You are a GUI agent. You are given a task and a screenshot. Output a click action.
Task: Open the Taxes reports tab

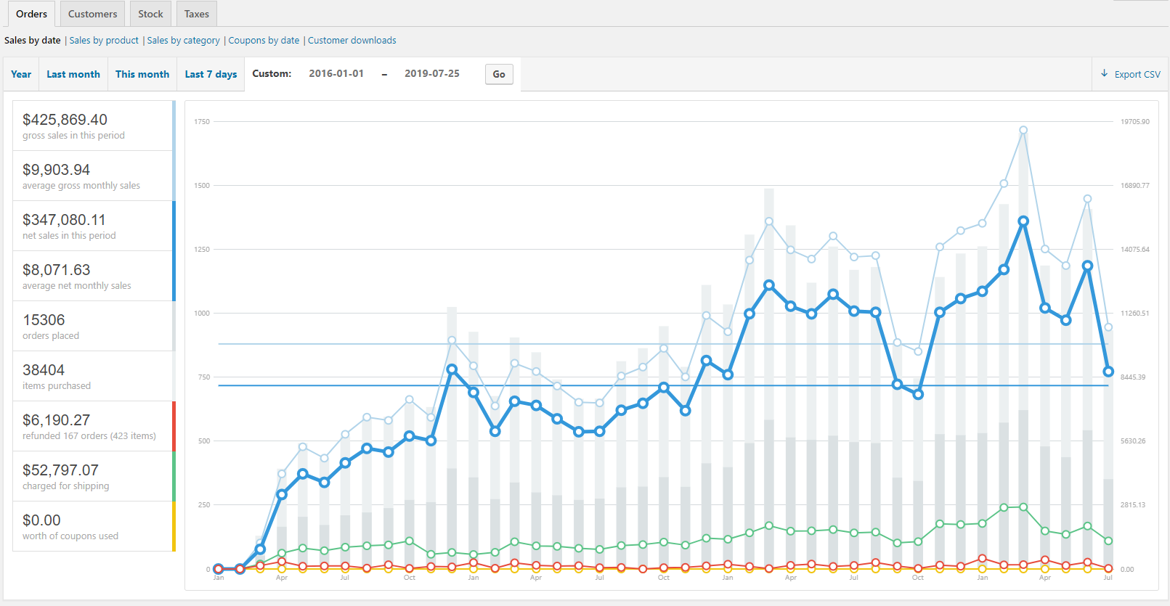(x=196, y=14)
